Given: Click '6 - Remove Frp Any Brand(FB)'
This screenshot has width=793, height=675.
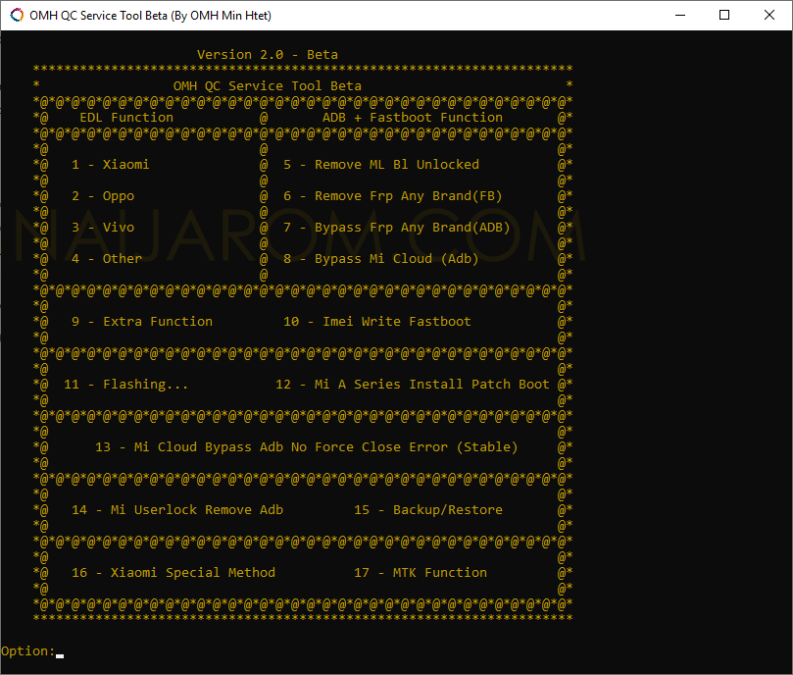Looking at the screenshot, I should [393, 196].
